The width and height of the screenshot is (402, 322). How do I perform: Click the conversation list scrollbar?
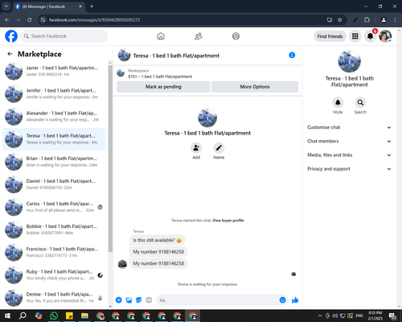[x=110, y=159]
